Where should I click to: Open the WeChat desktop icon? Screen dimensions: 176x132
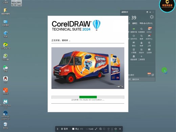(5, 68)
